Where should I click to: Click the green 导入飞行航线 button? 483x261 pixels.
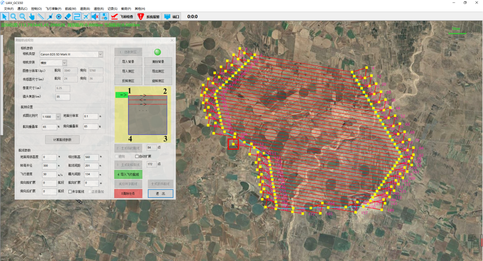tap(128, 174)
